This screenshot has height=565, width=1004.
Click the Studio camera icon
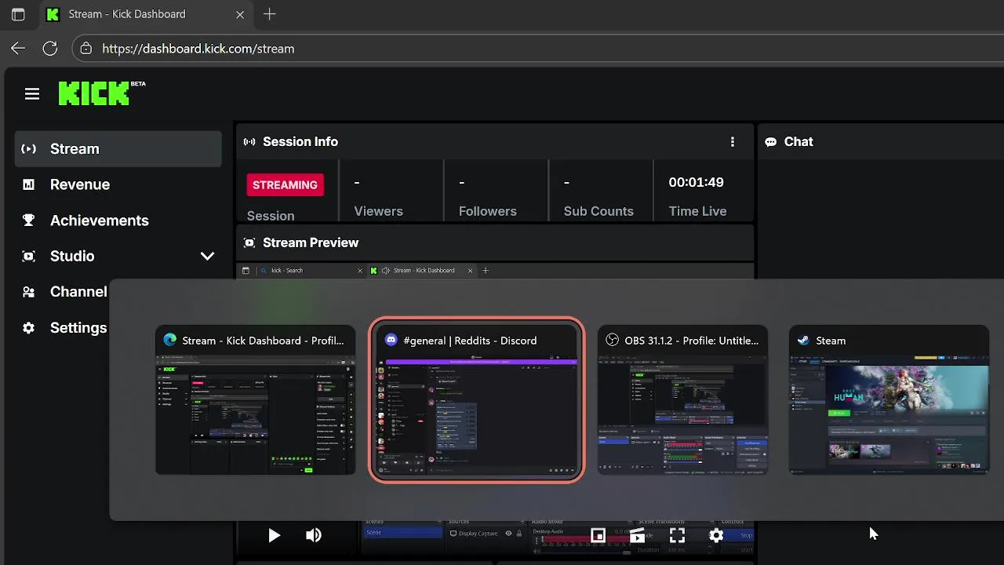tap(29, 256)
